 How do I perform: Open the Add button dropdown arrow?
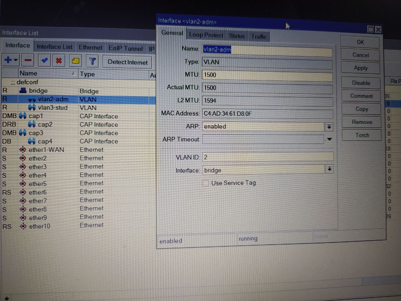(x=16, y=60)
